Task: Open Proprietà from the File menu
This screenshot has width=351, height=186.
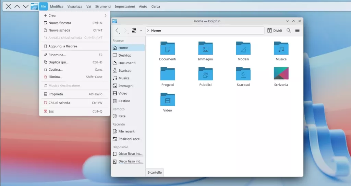Action: (x=74, y=94)
